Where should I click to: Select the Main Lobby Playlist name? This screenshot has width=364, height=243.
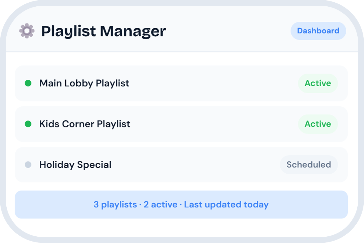point(84,84)
